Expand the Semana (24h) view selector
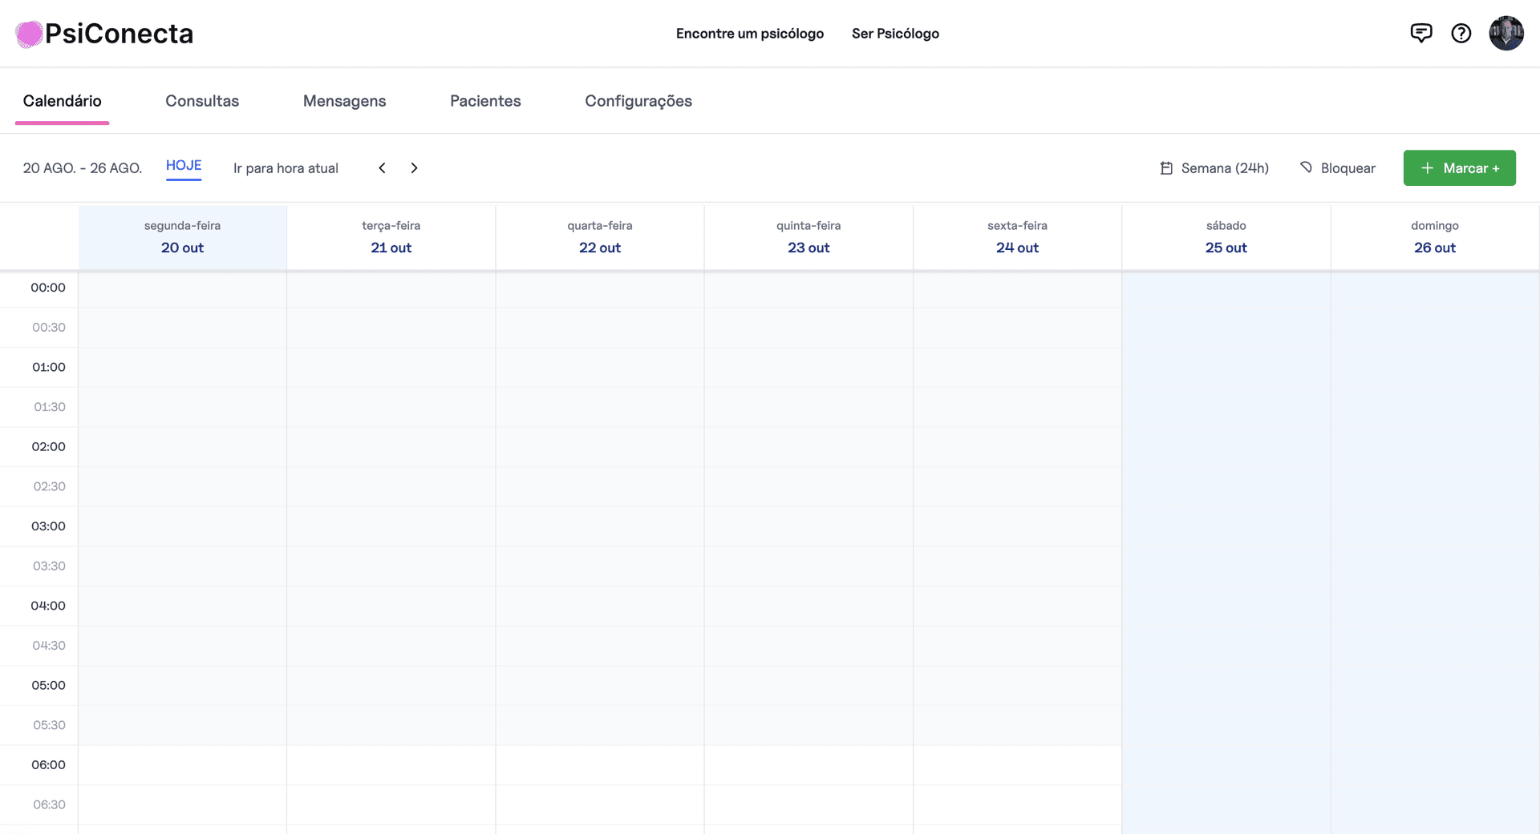 click(1224, 168)
